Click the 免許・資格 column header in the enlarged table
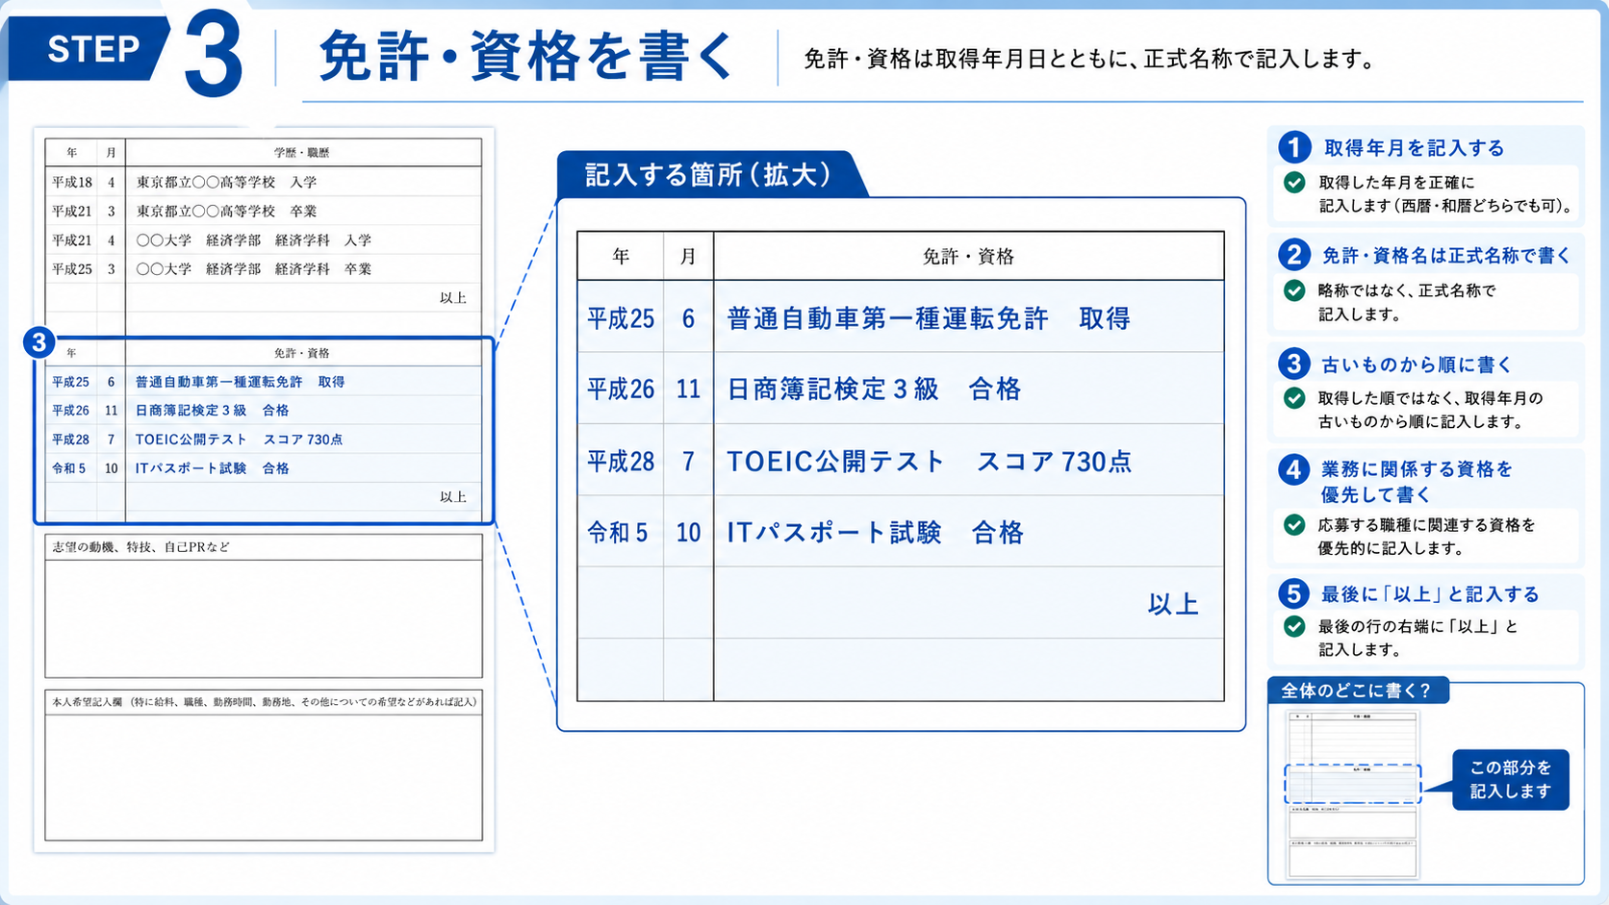The height and width of the screenshot is (905, 1609). (x=968, y=257)
